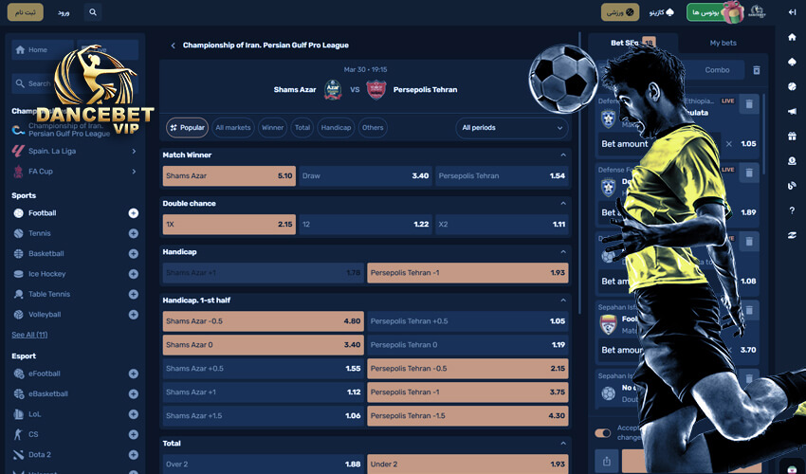The width and height of the screenshot is (806, 474).
Task: Open the search icon in top bar
Action: click(93, 12)
